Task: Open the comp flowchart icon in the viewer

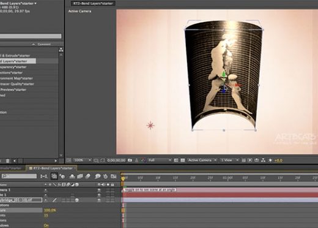Action: (x=264, y=161)
